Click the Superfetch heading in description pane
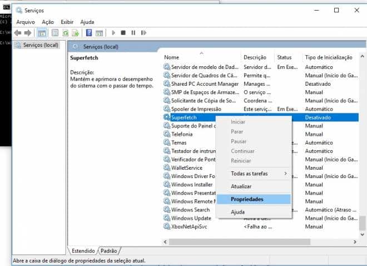Viewport: 367px width, 266px height. [84, 58]
